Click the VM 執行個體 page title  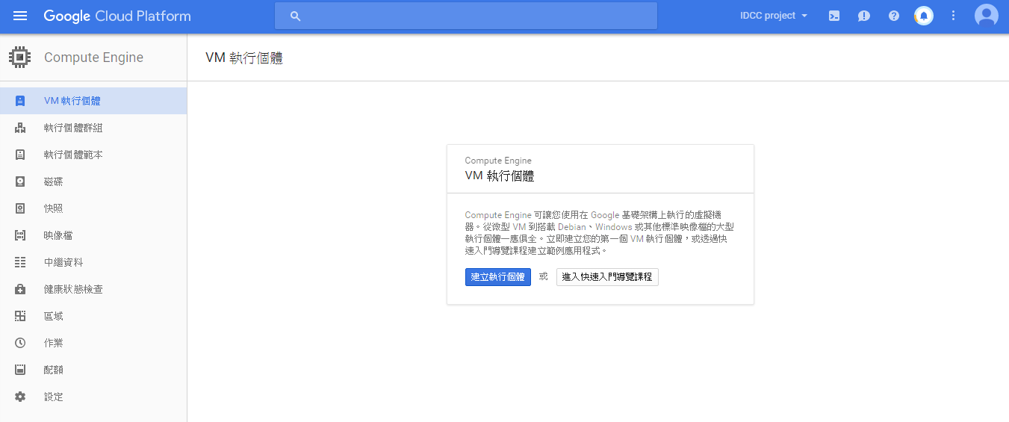point(244,58)
